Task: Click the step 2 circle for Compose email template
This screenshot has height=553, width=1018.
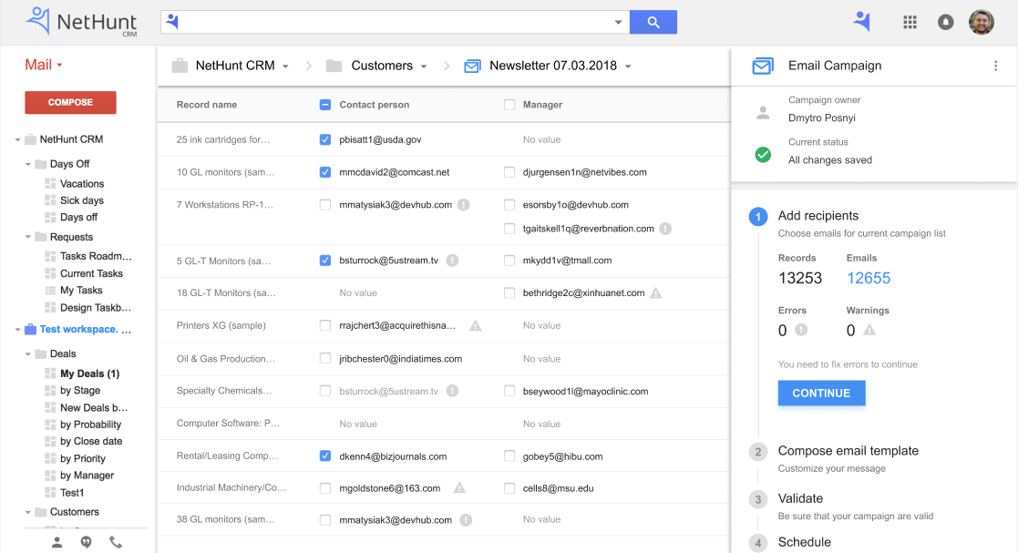Action: [x=757, y=452]
